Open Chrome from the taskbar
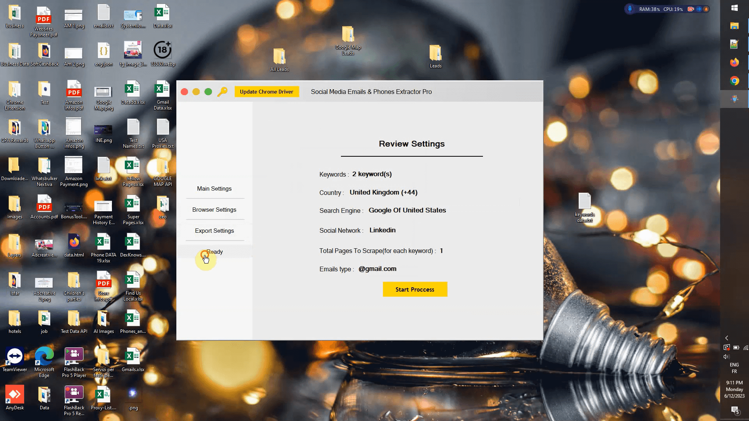749x421 pixels. coord(734,81)
